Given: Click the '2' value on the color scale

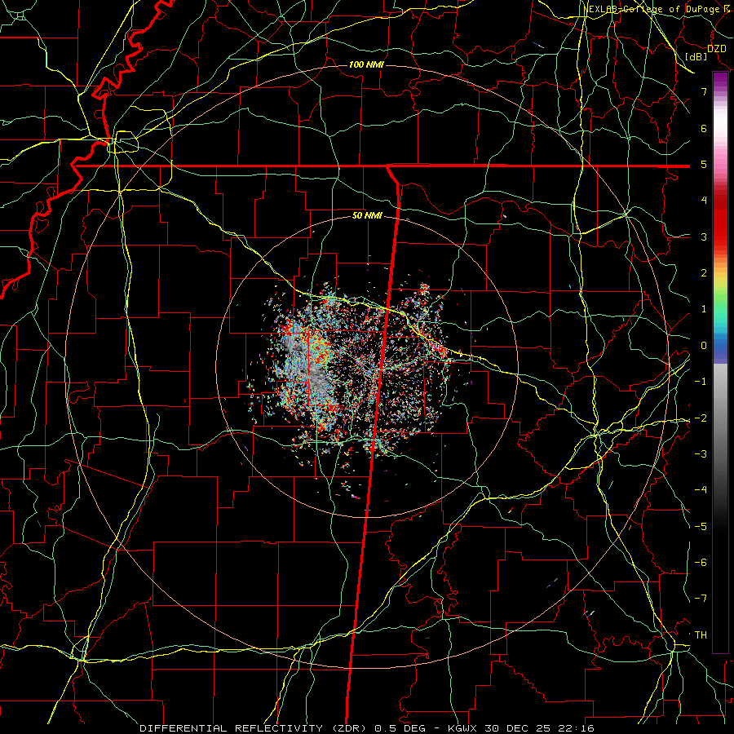Looking at the screenshot, I should [x=704, y=273].
